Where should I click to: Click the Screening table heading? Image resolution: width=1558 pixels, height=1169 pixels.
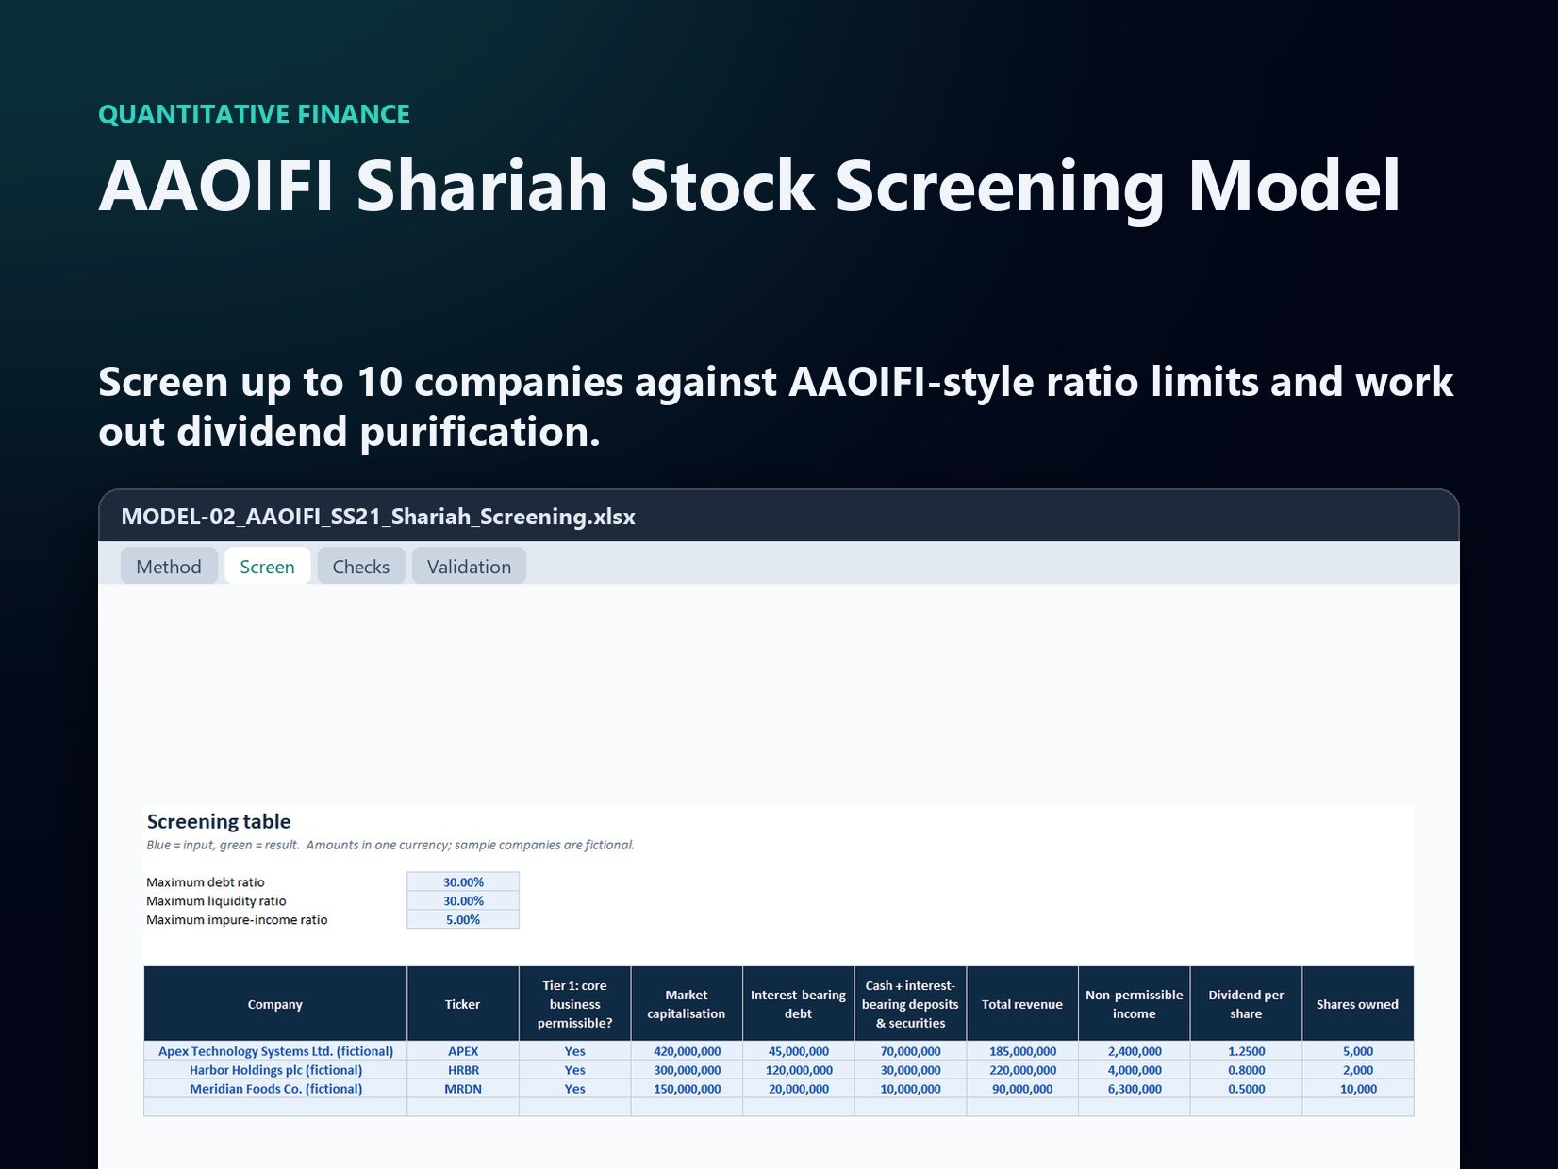coord(219,821)
